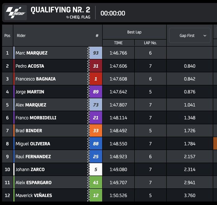Click the red number 1 color swatch

click(x=96, y=79)
